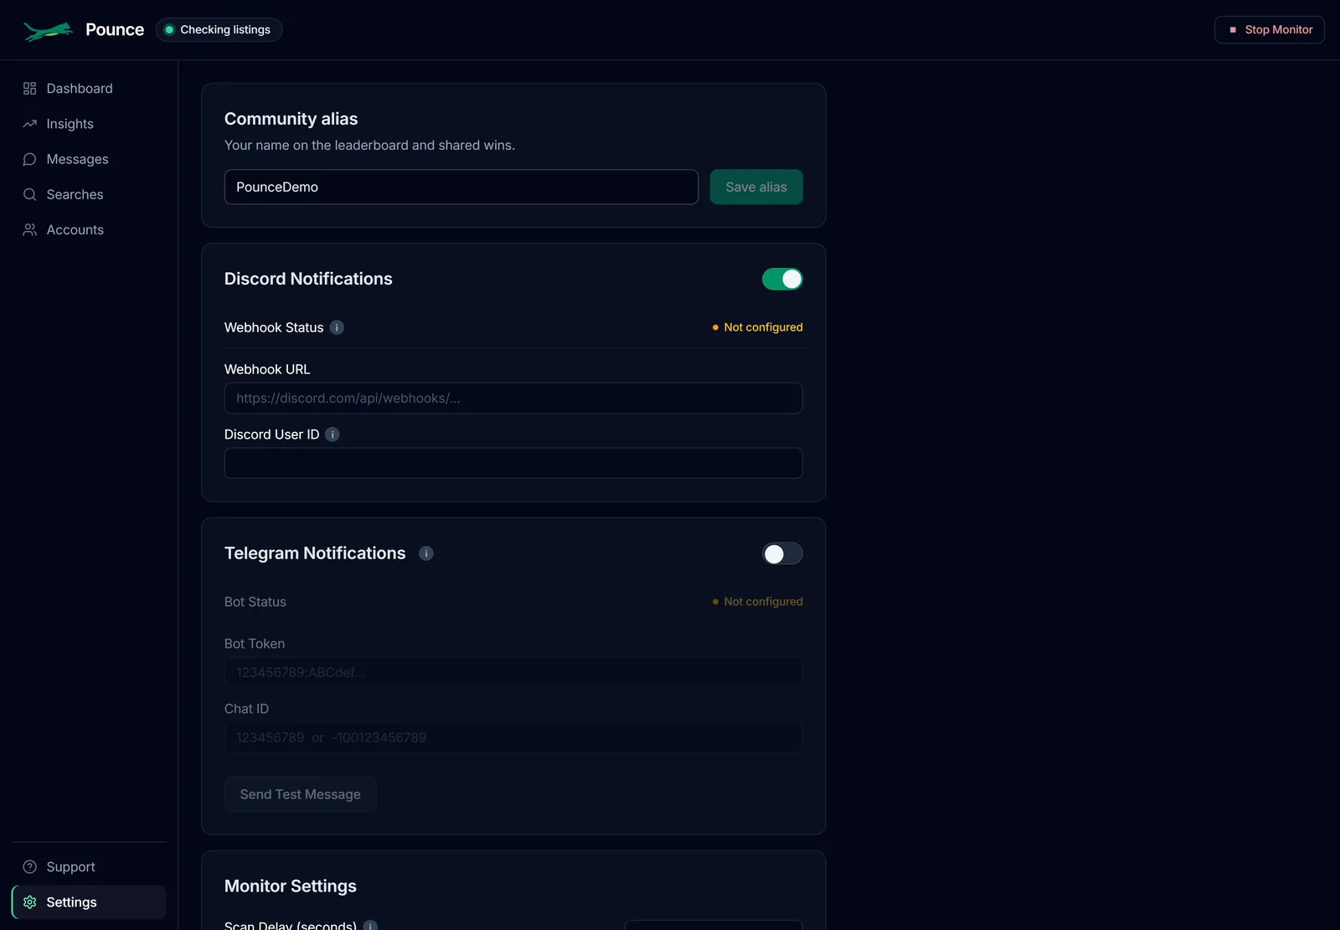The image size is (1340, 930).
Task: Click the Pounce panther logo
Action: [x=48, y=31]
